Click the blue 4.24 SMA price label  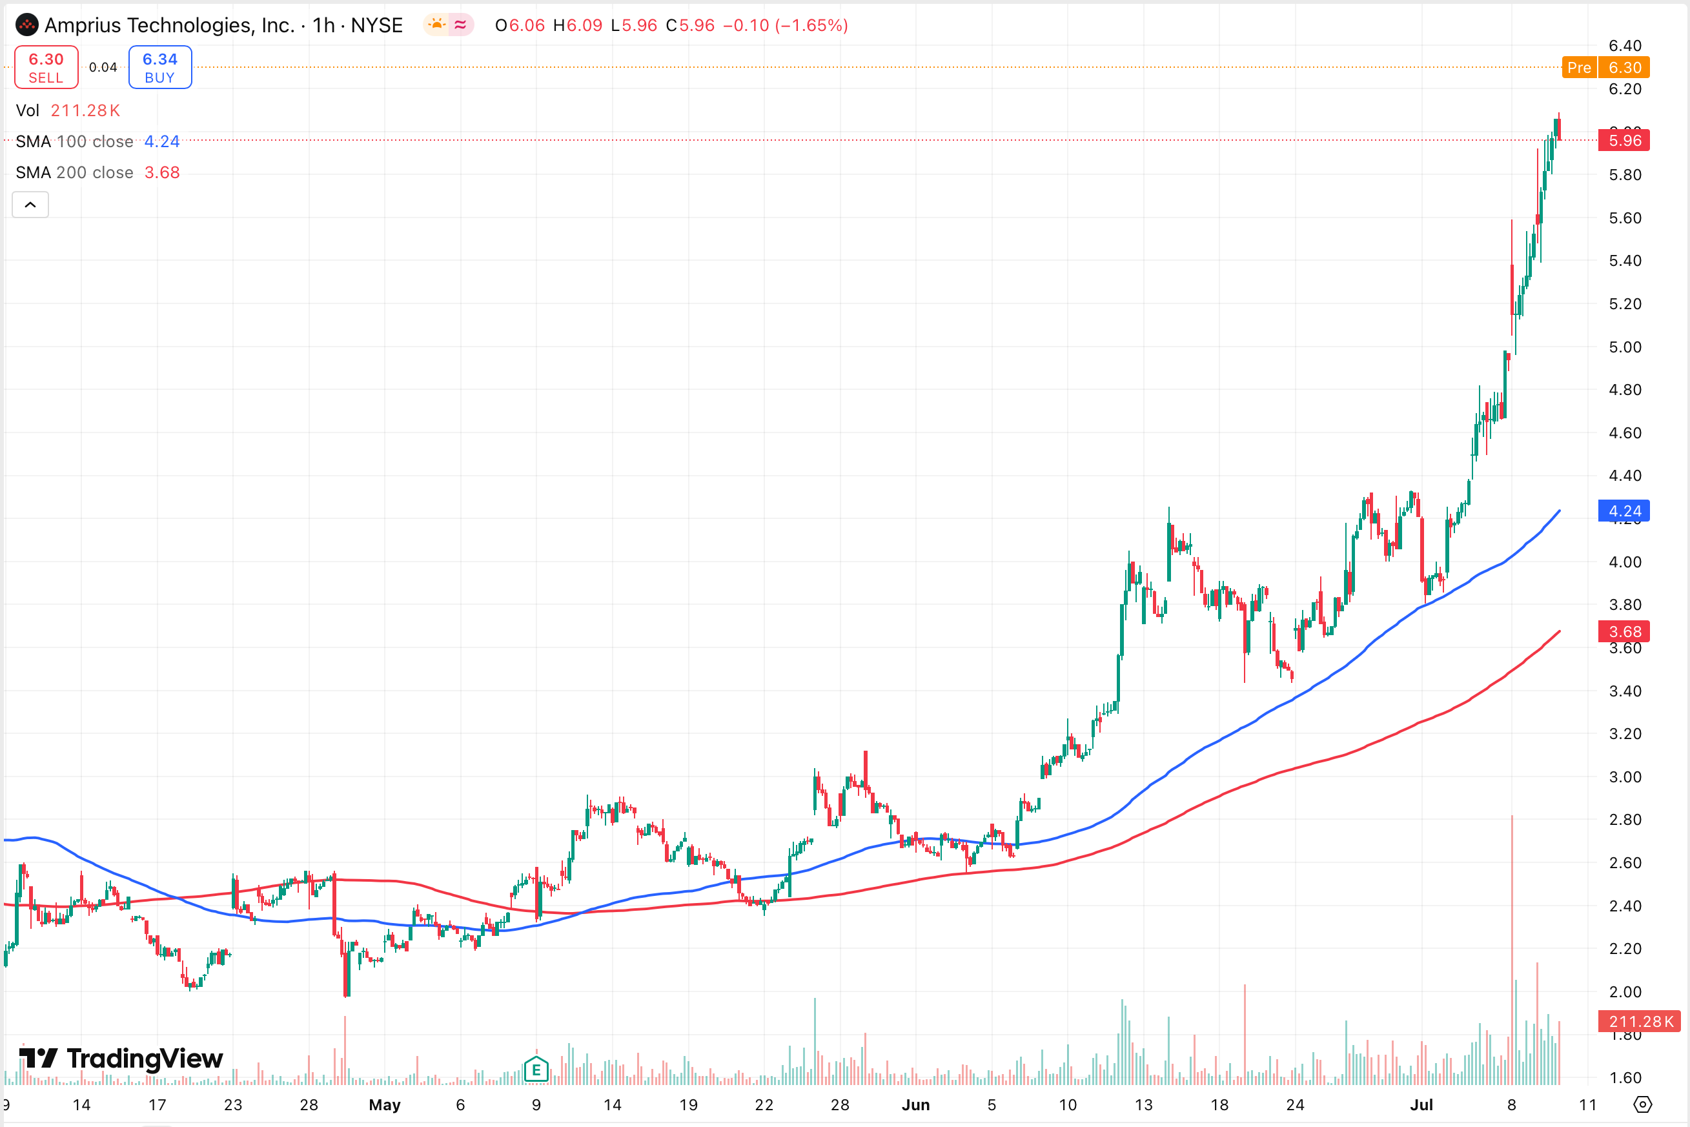1623,511
